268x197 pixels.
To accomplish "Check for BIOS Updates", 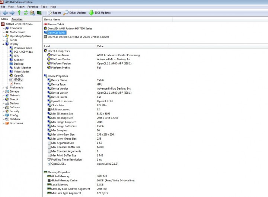I will tap(100, 13).
